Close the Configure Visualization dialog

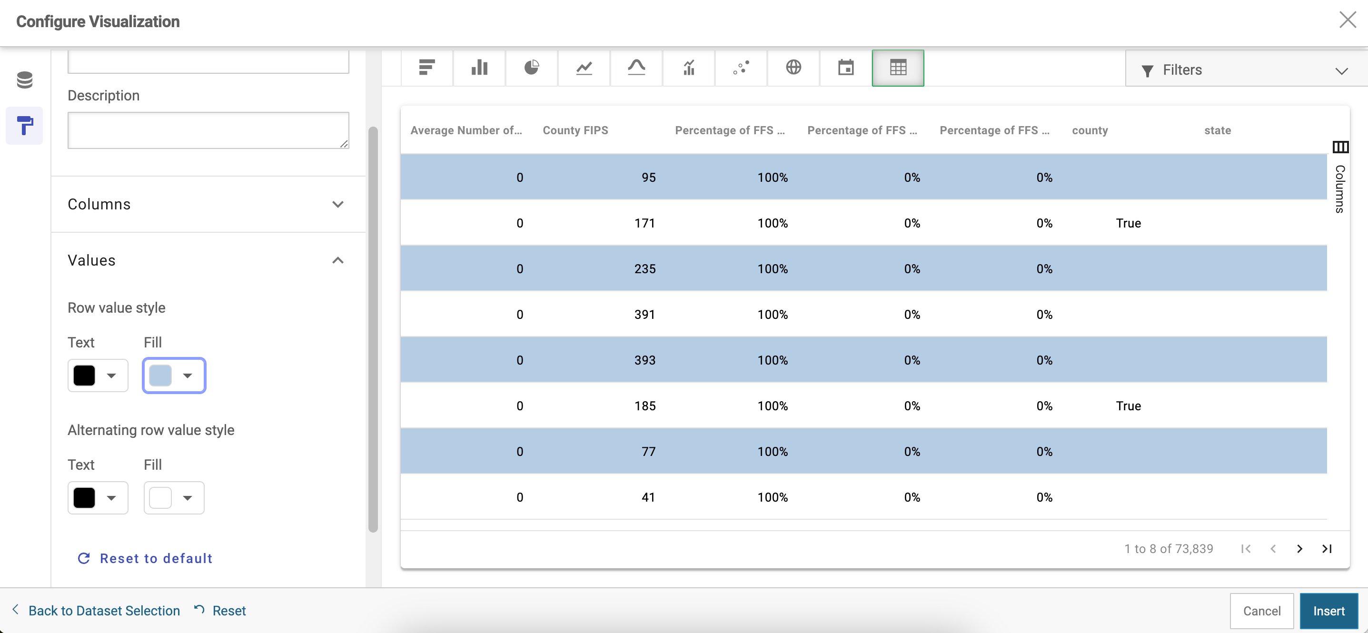(1347, 20)
